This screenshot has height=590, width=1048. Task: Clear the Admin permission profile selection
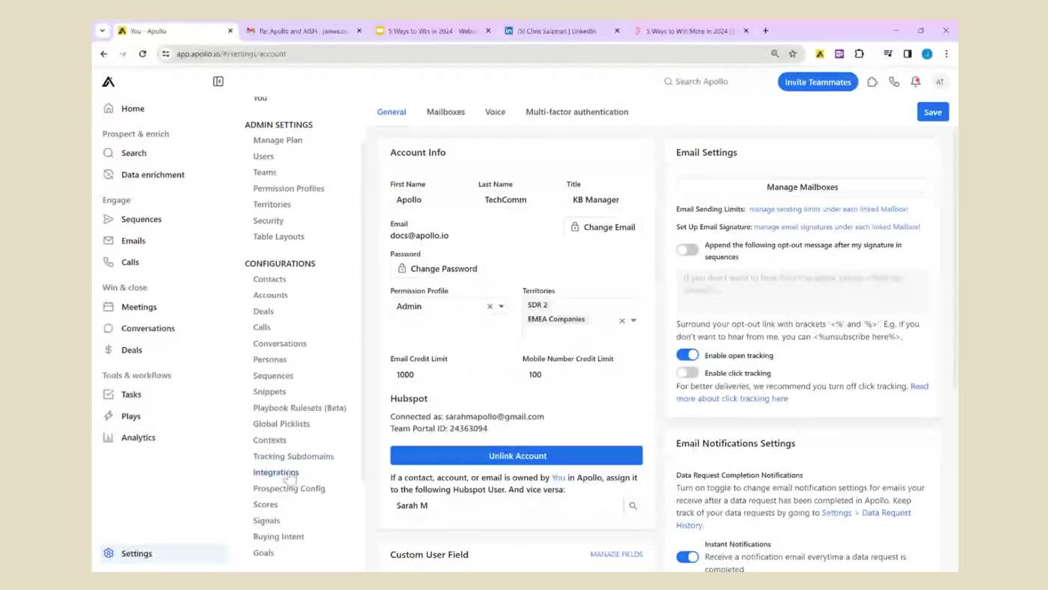coord(490,306)
